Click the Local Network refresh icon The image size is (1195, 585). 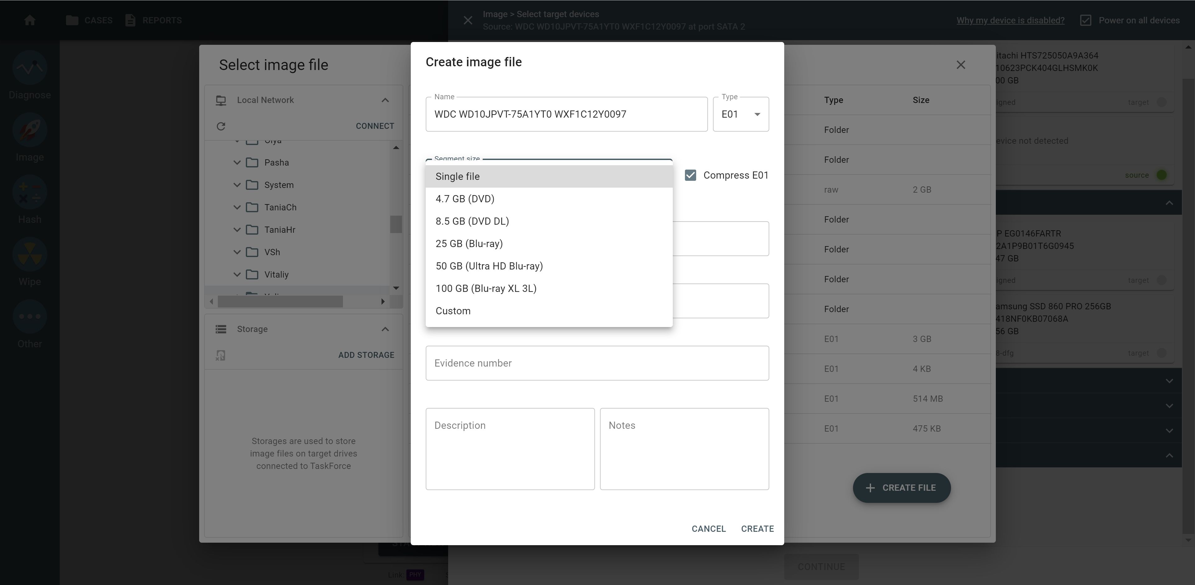[x=221, y=126]
